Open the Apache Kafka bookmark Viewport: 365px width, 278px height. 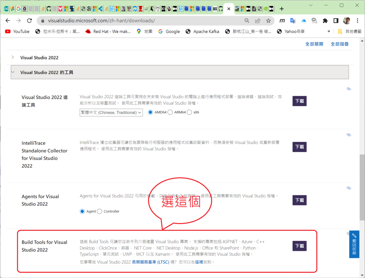click(x=202, y=31)
